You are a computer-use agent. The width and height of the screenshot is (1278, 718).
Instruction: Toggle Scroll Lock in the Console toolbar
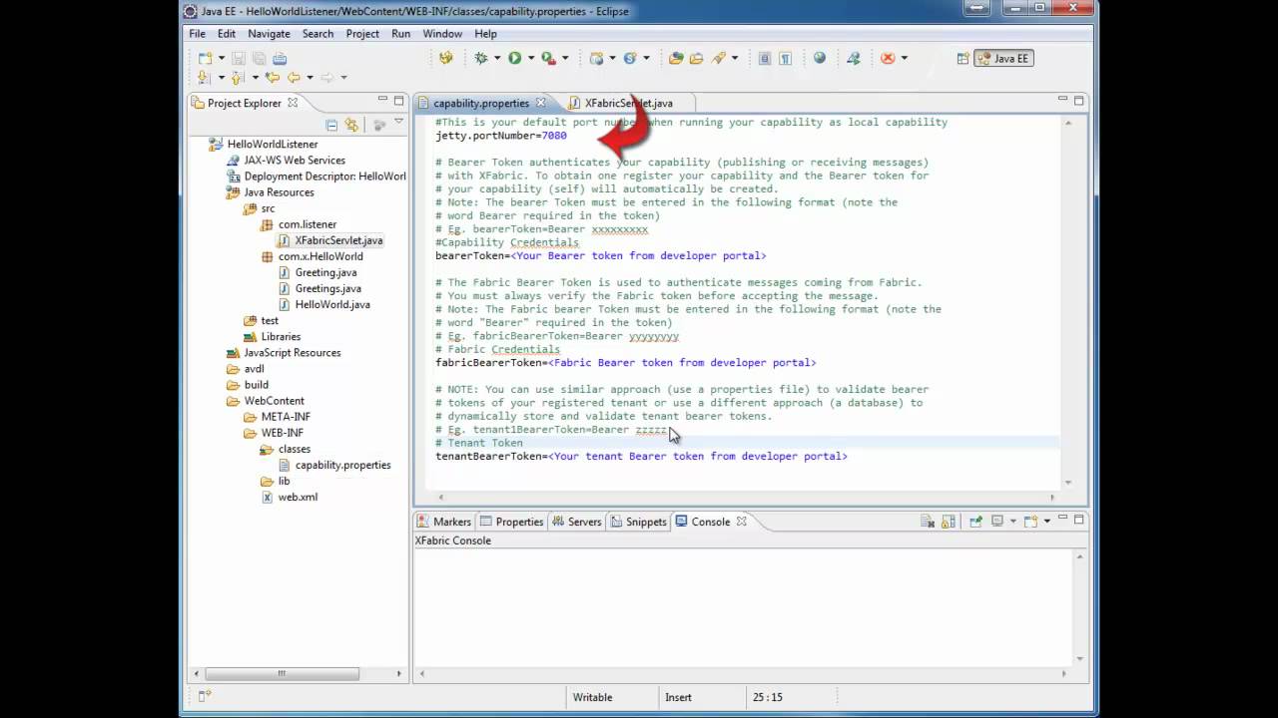(x=948, y=522)
